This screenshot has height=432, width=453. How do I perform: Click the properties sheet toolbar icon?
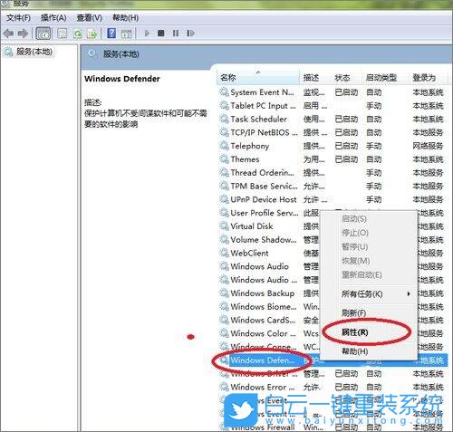pyautogui.click(x=63, y=34)
